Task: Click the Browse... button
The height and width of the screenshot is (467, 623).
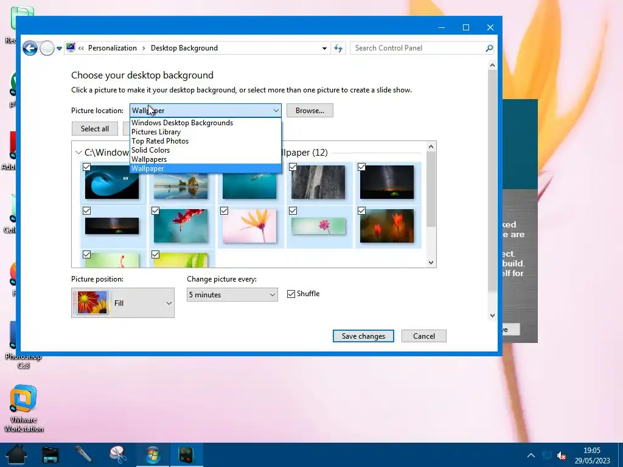Action: click(310, 111)
